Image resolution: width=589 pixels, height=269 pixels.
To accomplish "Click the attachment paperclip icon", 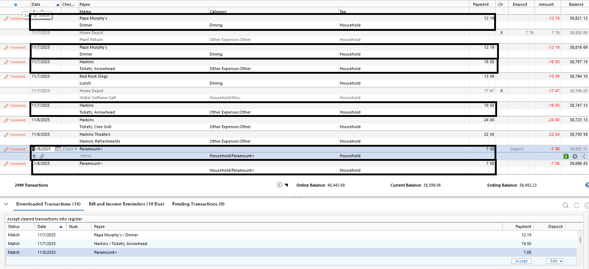I will 42,156.
